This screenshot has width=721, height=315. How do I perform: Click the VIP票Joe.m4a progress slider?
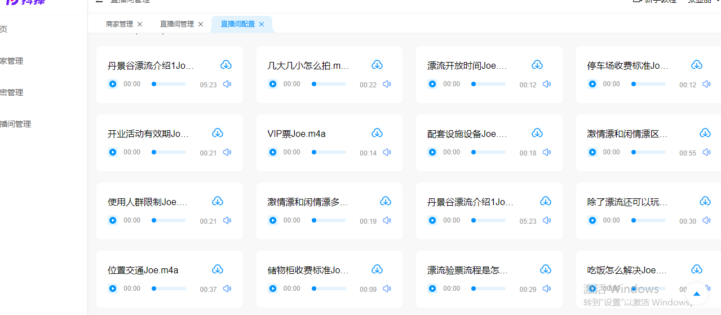[329, 152]
